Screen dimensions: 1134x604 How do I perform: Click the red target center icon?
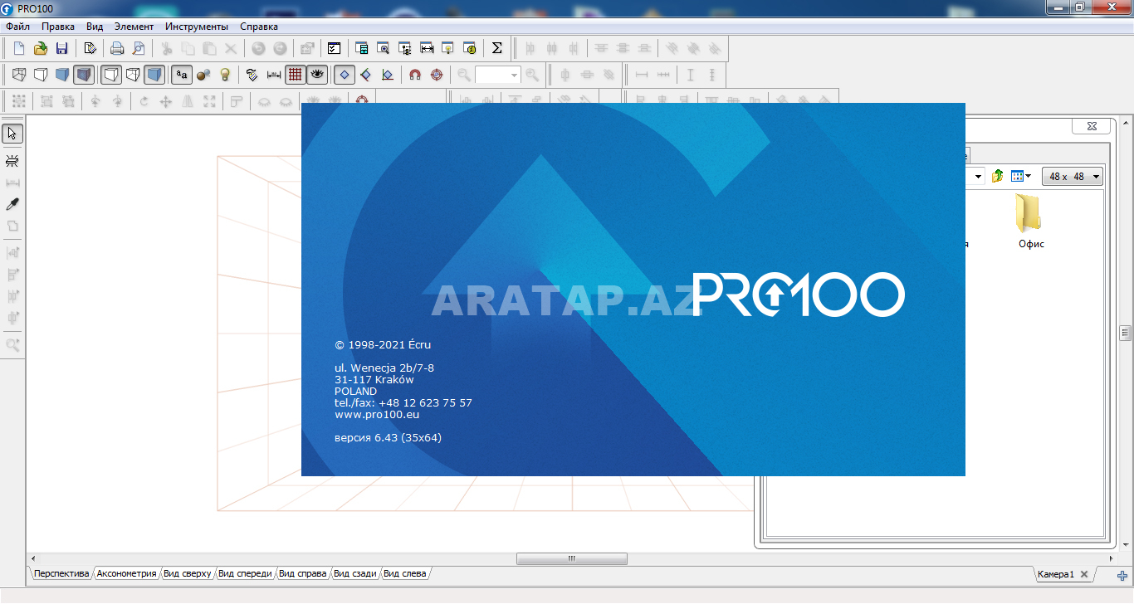click(x=437, y=75)
